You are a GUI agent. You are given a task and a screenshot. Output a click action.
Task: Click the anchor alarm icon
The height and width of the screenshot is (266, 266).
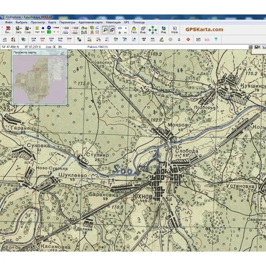point(179,40)
